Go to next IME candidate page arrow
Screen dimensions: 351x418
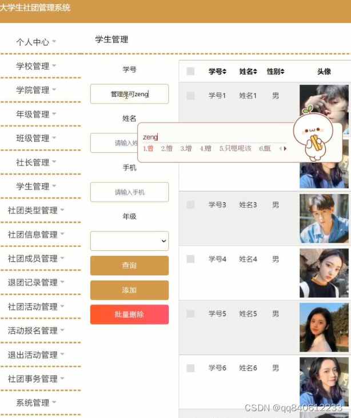point(285,148)
